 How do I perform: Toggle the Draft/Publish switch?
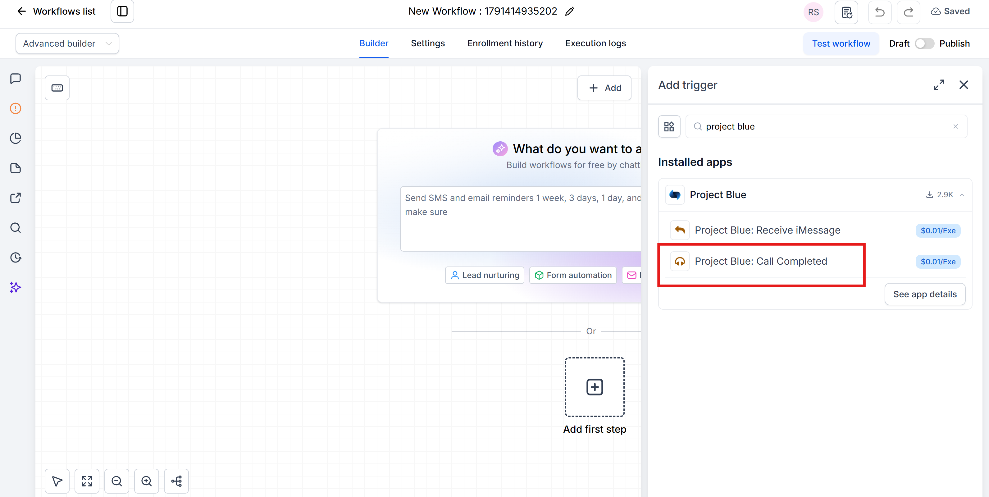924,44
